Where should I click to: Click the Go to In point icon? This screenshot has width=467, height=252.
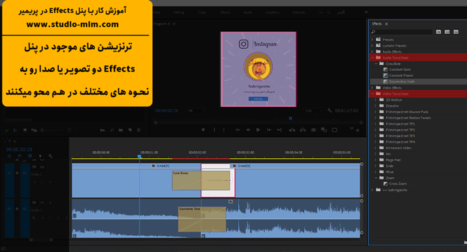coord(238,130)
